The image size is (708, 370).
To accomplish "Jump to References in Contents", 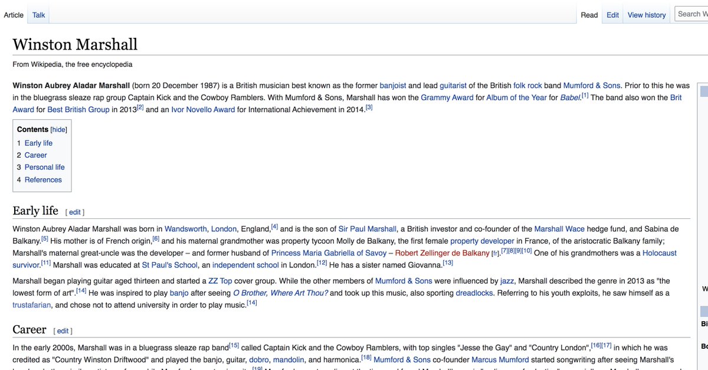I will point(43,179).
